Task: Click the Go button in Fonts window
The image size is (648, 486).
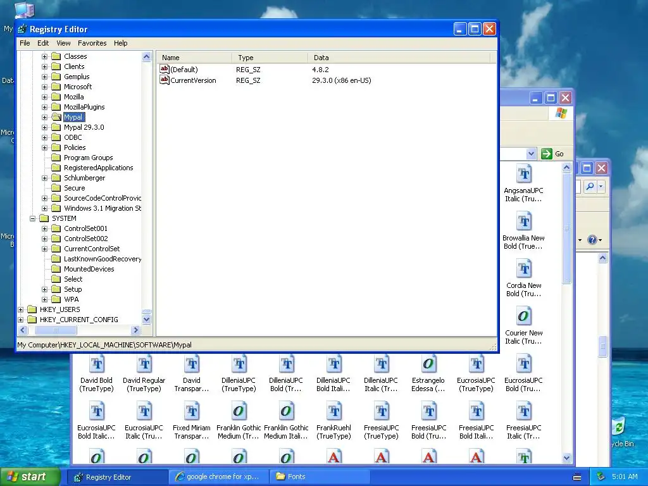Action: 552,154
